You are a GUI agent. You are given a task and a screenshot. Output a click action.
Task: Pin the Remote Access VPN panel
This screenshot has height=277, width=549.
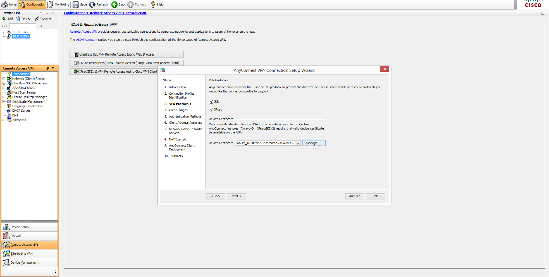coord(53,69)
